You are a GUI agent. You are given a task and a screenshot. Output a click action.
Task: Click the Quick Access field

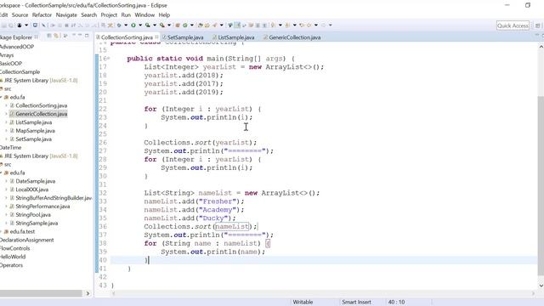point(513,25)
